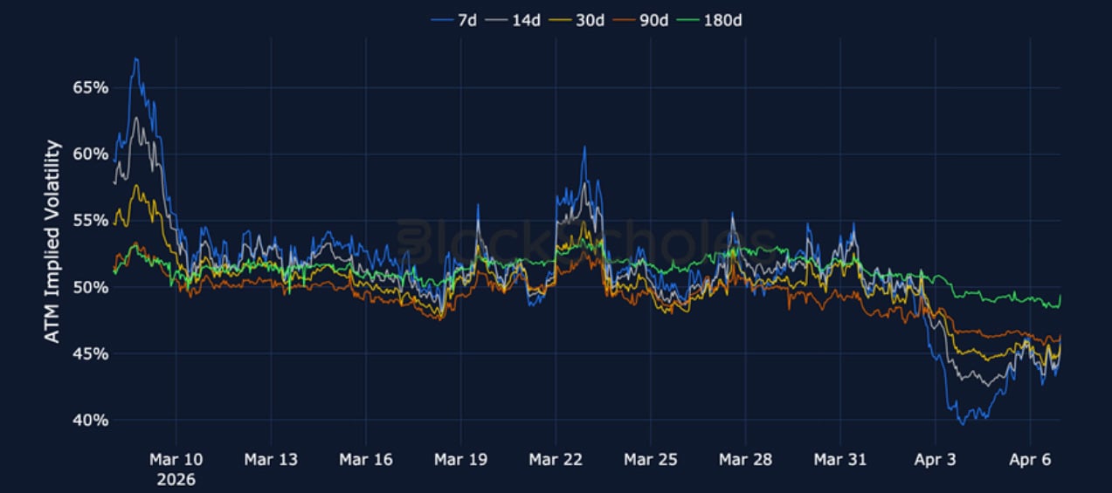Viewport: 1112px width, 493px height.
Task: Select the 55% y-axis tick label
Action: point(90,221)
